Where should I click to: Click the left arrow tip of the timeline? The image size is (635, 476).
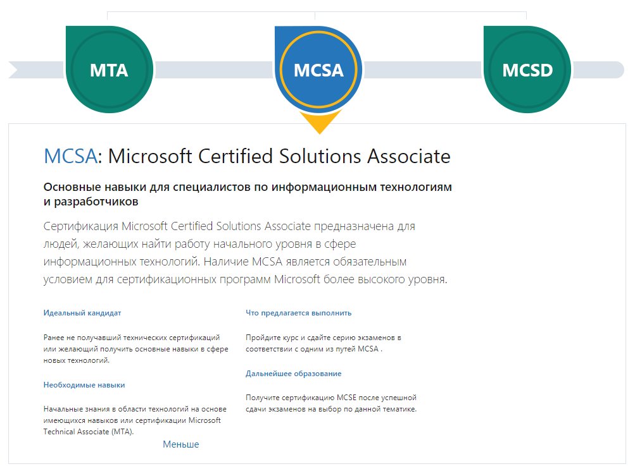point(15,70)
